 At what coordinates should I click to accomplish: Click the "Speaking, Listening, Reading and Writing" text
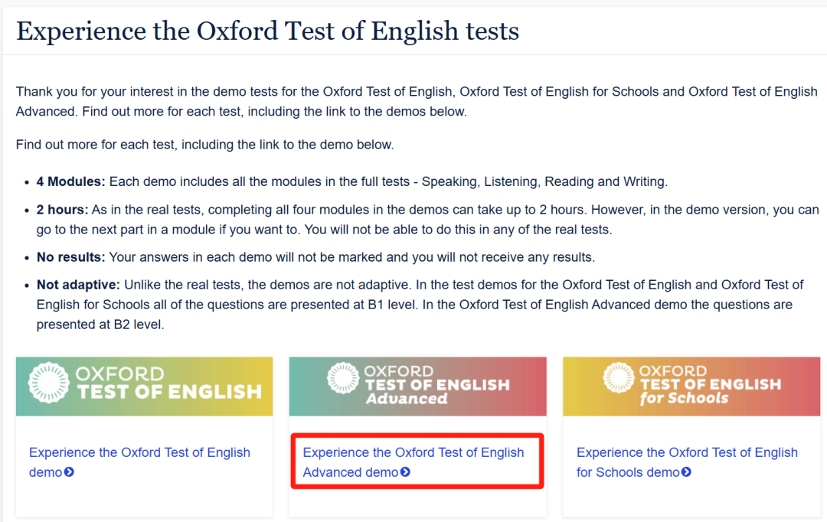544,181
